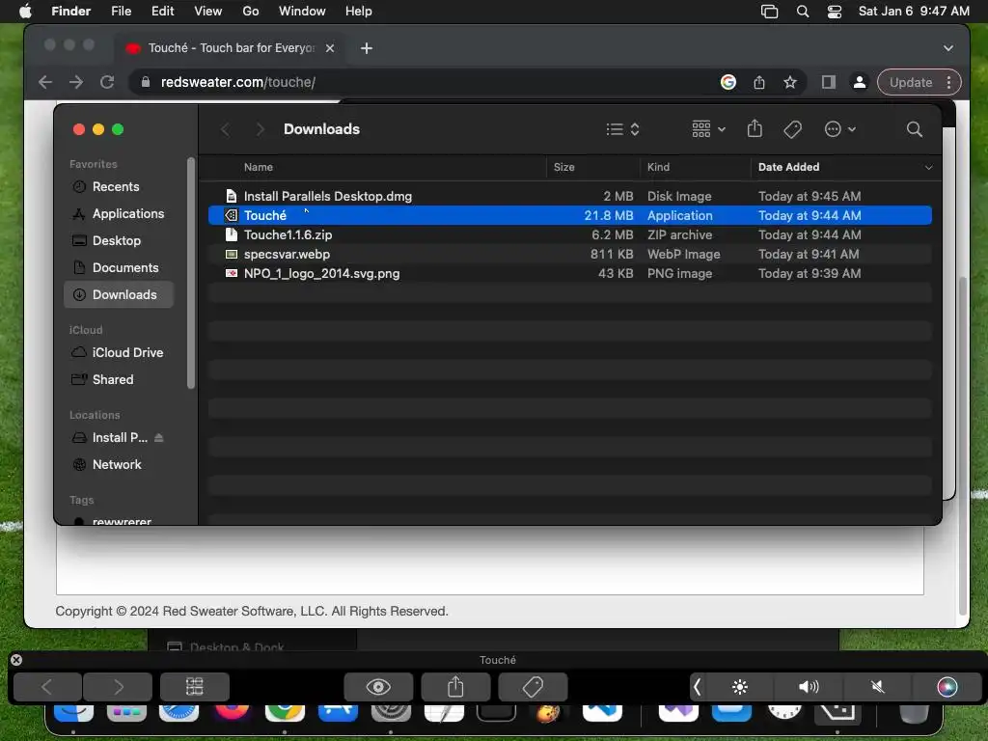Open the Finder Action ellipsis menu
This screenshot has width=988, height=741.
pyautogui.click(x=839, y=129)
